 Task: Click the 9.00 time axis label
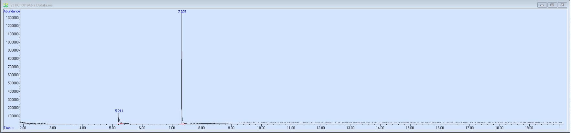[231, 128]
